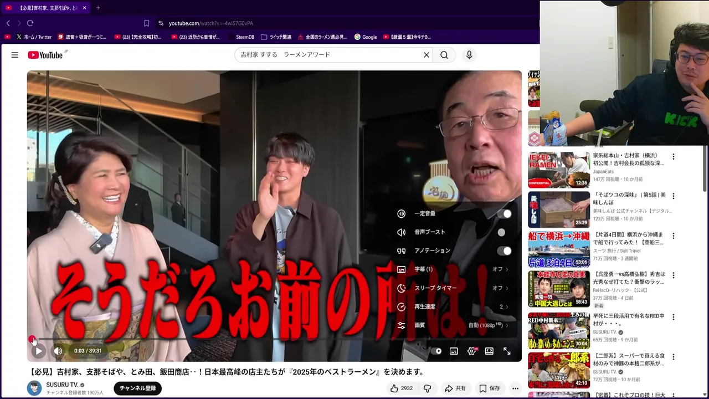Open the 字幕 (1) subtitles submenu
The width and height of the screenshot is (709, 399).
tap(454, 269)
